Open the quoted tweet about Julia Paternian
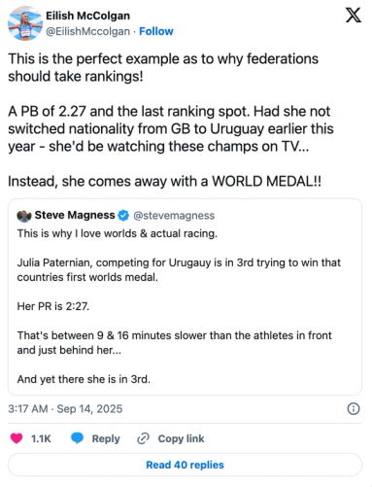Viewport: 372px width, 487px height. (185, 296)
